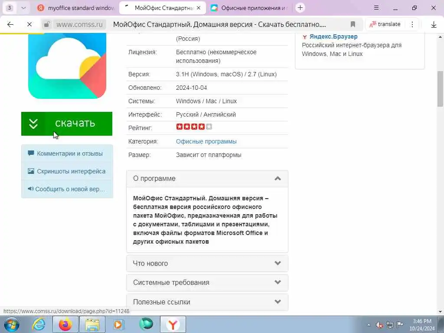The image size is (444, 333).
Task: Switch to myoffice standard windows tab
Action: [x=76, y=8]
